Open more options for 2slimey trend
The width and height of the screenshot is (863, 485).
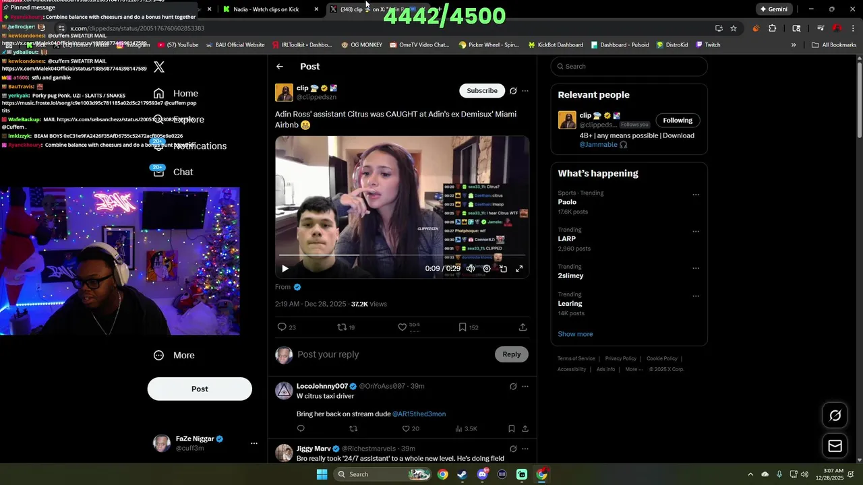coord(696,268)
